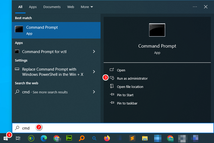This screenshot has height=143, width=214.
Task: Click the large Command Prompt preview icon
Action: coord(157,30)
